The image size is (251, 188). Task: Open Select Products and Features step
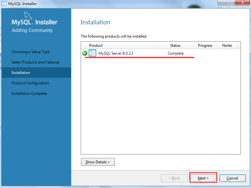(x=35, y=62)
